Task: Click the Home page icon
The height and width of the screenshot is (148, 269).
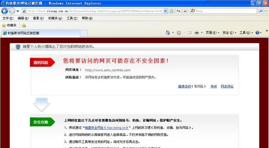Action: 168,33
